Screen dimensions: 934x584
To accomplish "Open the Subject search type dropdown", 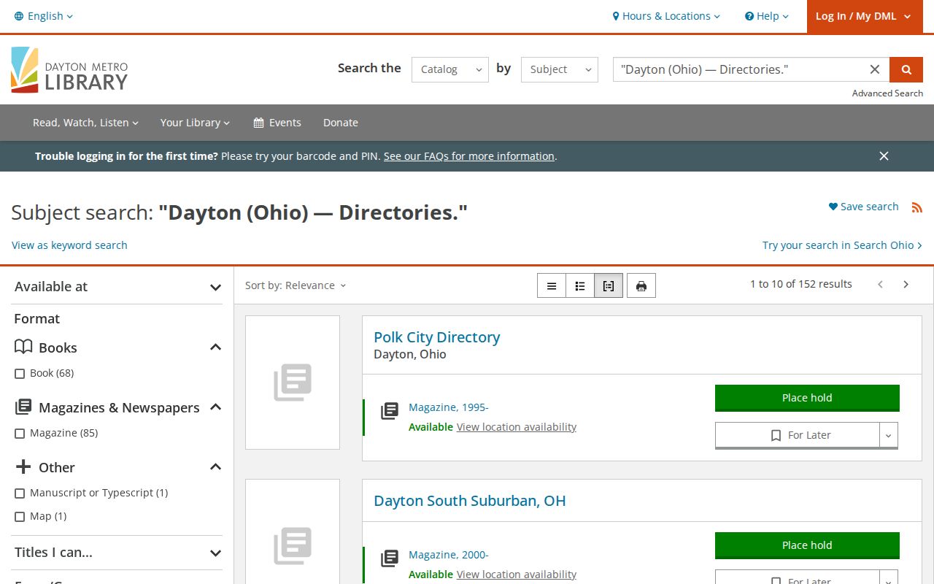I will (x=560, y=69).
